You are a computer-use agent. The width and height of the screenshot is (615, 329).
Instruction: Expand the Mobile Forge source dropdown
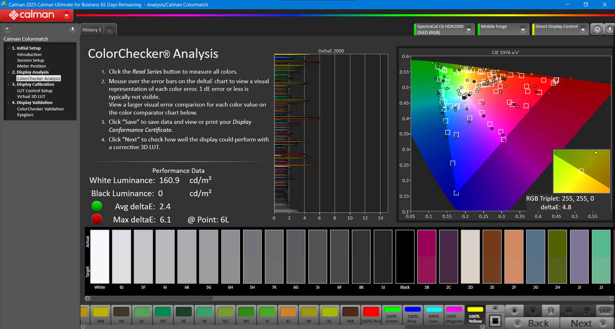(x=523, y=29)
